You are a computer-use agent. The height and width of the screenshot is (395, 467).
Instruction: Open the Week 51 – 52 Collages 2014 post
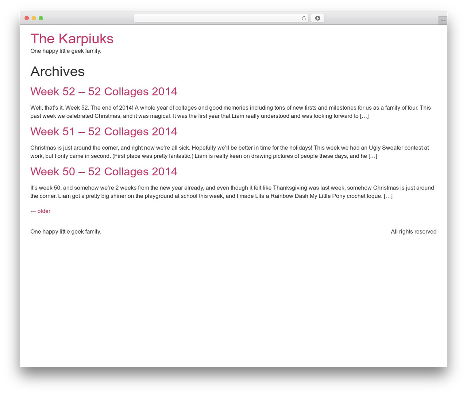click(104, 132)
